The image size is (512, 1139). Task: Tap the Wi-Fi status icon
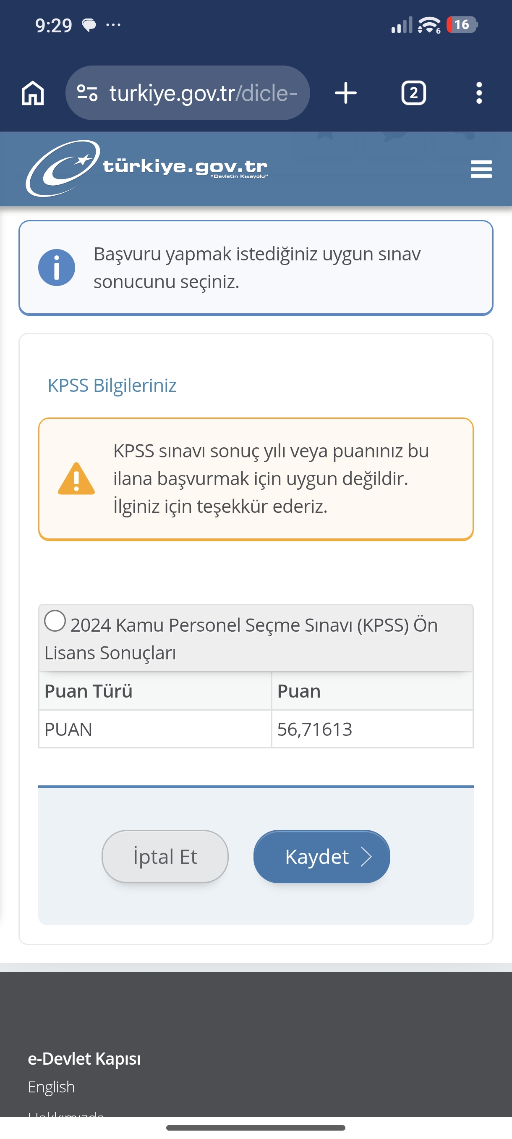click(x=429, y=25)
